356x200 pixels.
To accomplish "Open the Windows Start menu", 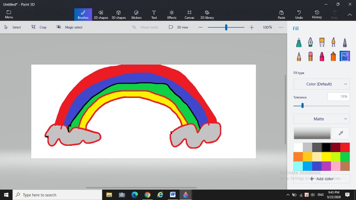I will coord(6,195).
